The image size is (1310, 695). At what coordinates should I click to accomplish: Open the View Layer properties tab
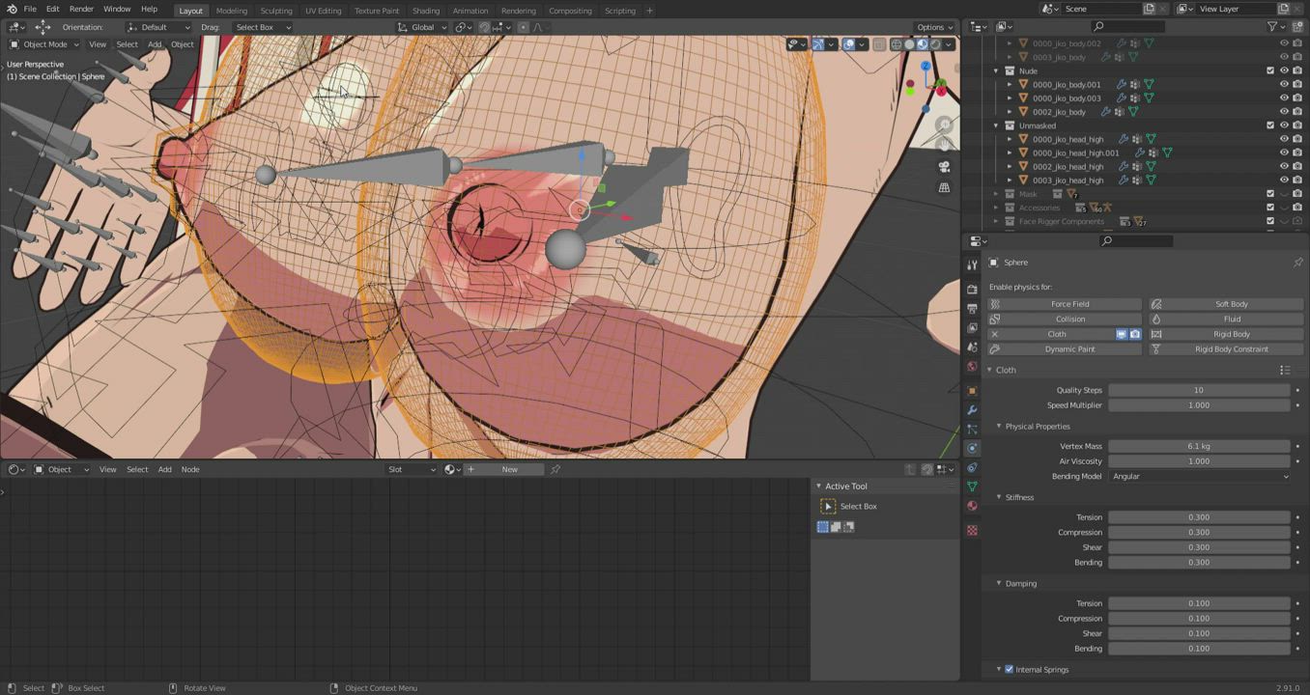[x=972, y=327]
